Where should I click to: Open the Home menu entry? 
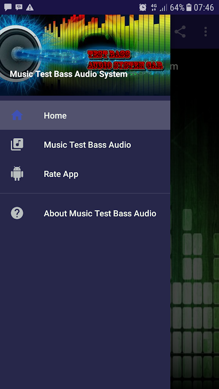tap(85, 115)
